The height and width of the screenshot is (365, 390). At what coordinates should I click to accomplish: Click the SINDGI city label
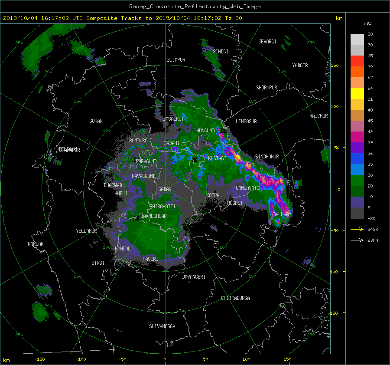221,52
